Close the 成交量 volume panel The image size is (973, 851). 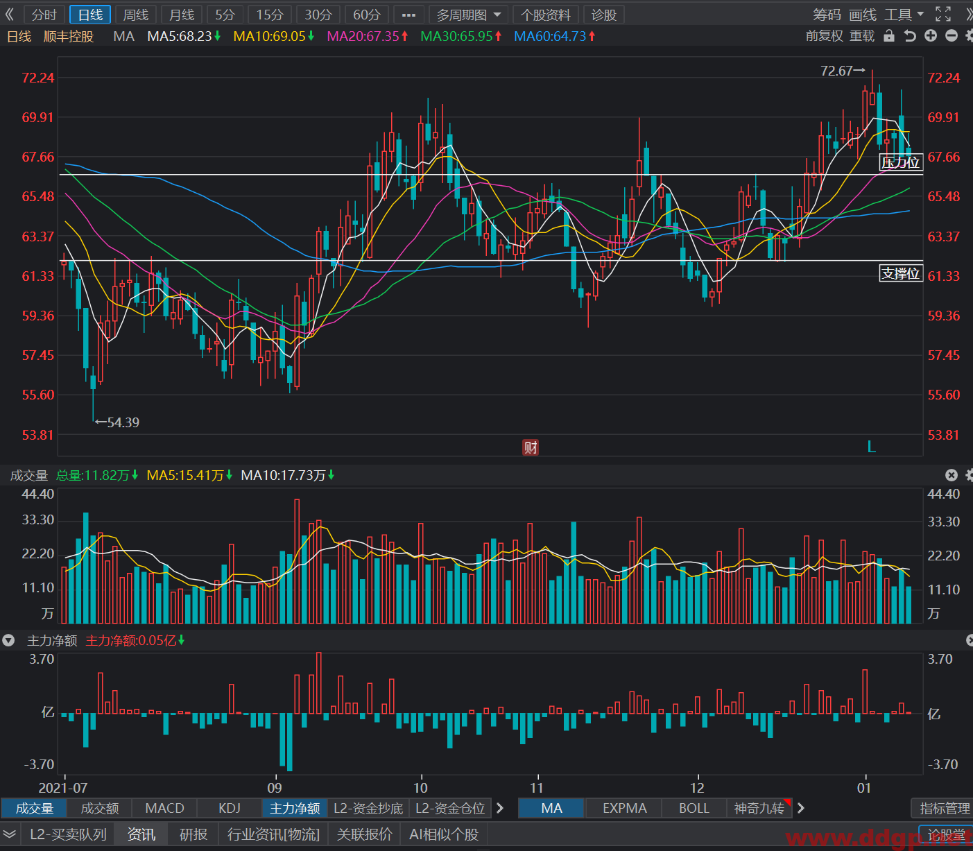[x=952, y=475]
